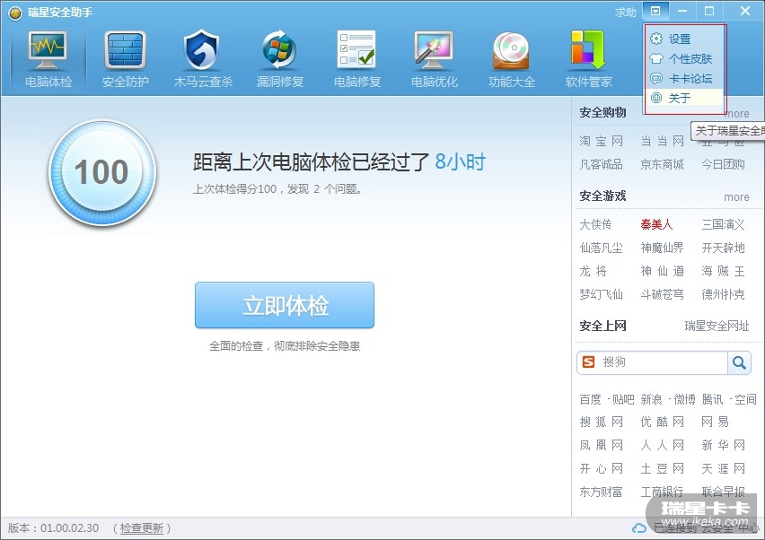Open the 仙落凡尘 game link
This screenshot has height=540, width=765.
(x=601, y=248)
